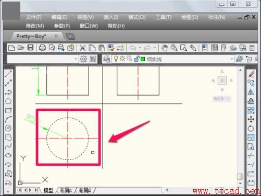Toggle layer freeze sun icon
Screen dimensions: 261x196
click(122, 59)
